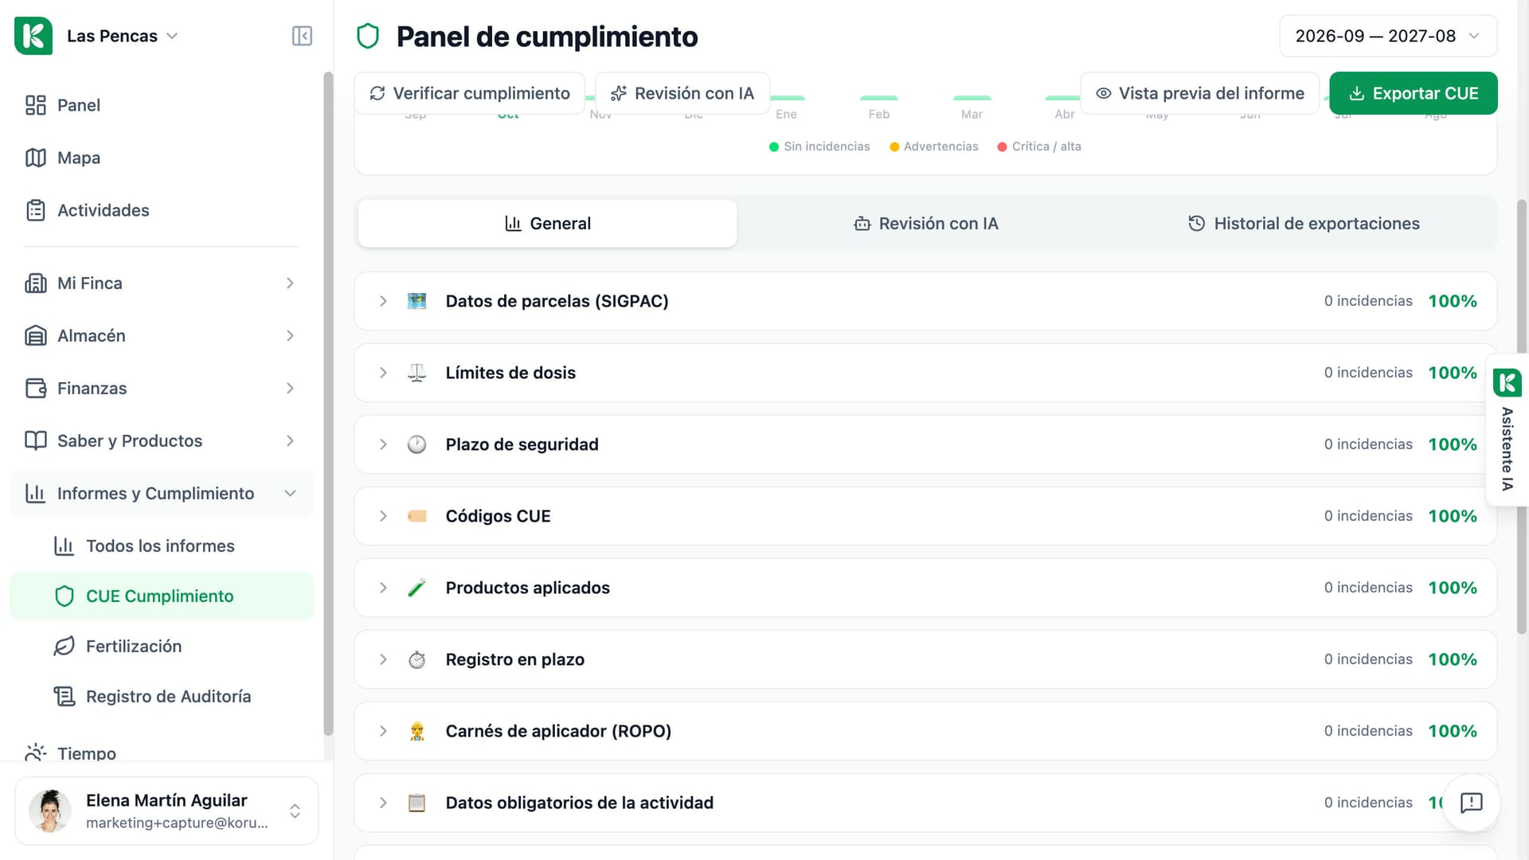Click the 100% value of Códigos CUE

[x=1453, y=516]
